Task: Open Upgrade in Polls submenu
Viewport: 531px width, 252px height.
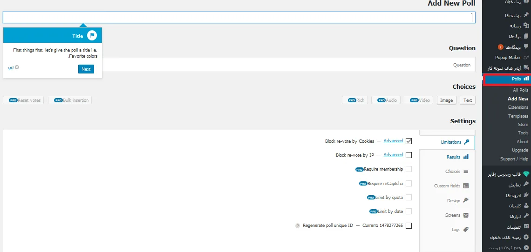Action: pos(520,150)
